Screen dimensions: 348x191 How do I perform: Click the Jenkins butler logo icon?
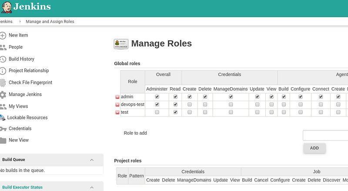(7, 7)
